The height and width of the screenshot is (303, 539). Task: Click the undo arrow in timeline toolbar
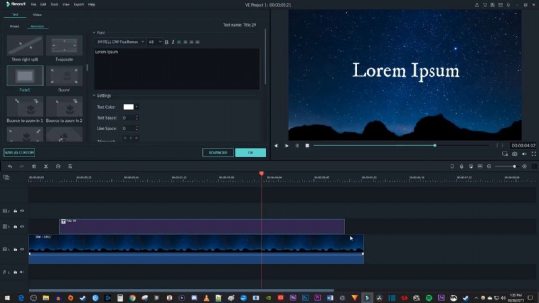[x=10, y=166]
